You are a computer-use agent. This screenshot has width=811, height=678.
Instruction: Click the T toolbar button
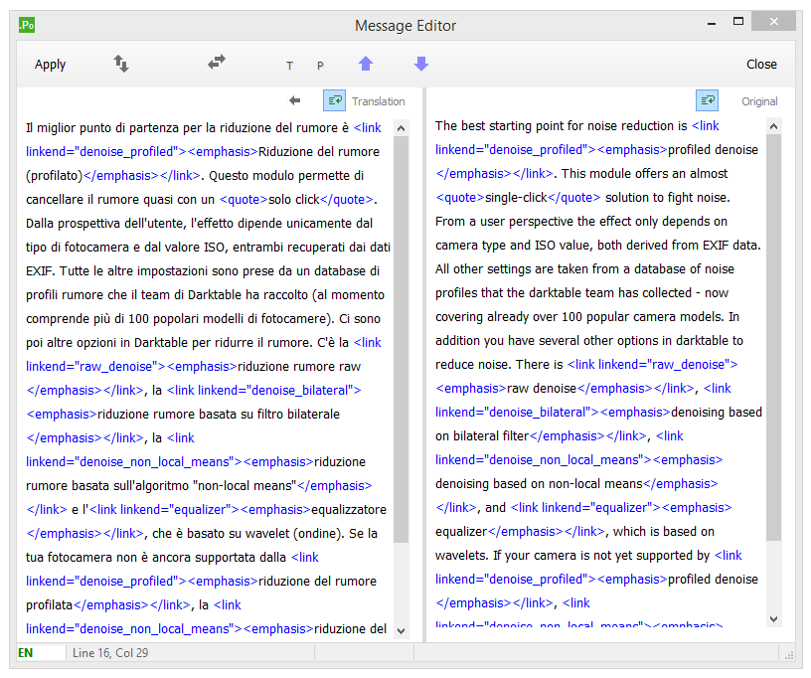point(290,66)
